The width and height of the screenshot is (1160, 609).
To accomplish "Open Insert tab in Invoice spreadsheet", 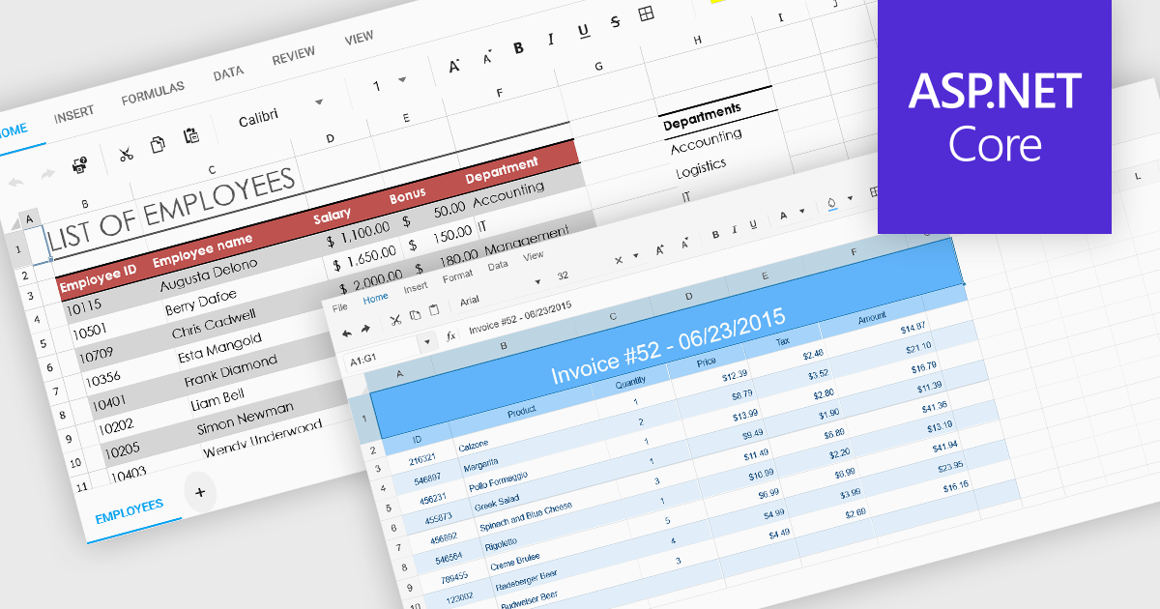I will pos(416,287).
